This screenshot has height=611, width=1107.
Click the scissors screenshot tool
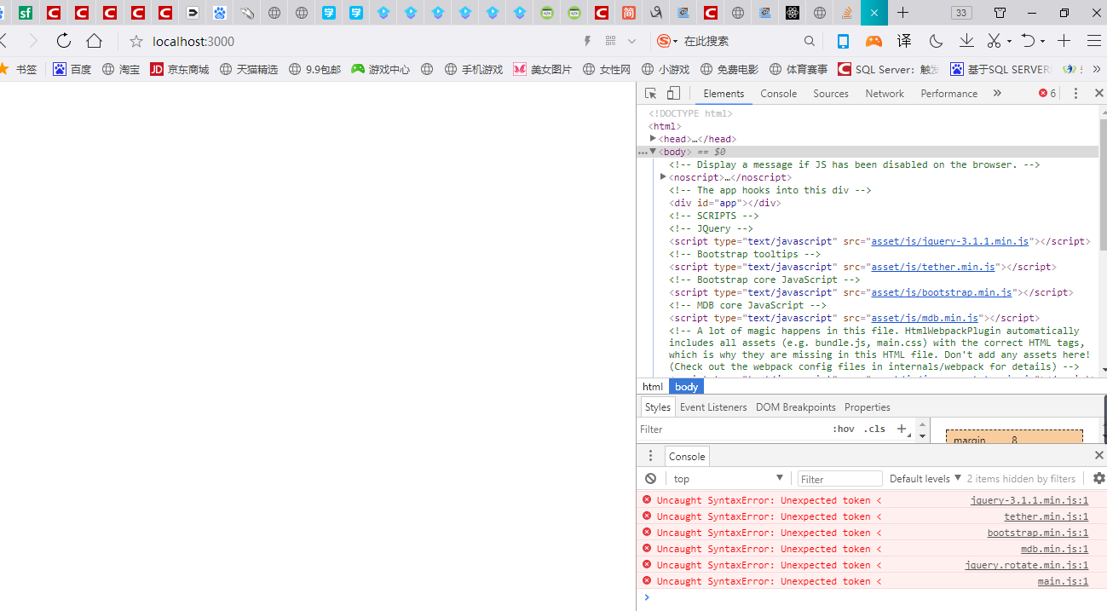[x=994, y=41]
